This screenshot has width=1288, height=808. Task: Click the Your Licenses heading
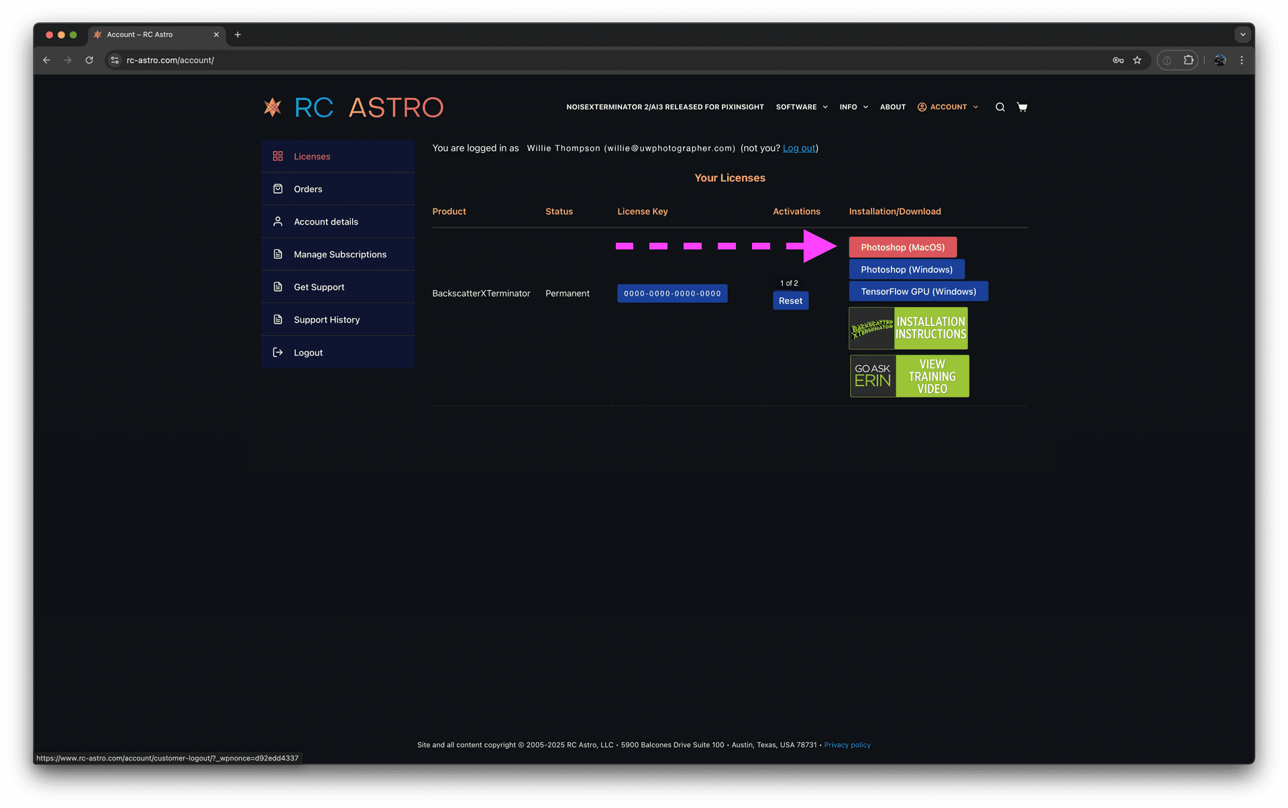pyautogui.click(x=730, y=178)
